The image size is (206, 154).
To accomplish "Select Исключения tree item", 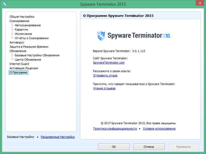I will (x=23, y=34).
